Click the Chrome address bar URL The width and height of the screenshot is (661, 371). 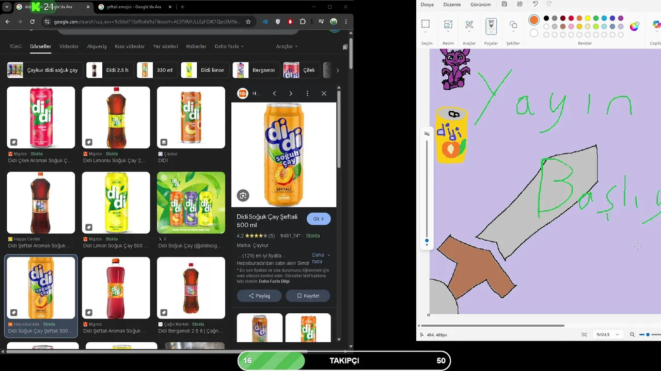pos(147,22)
